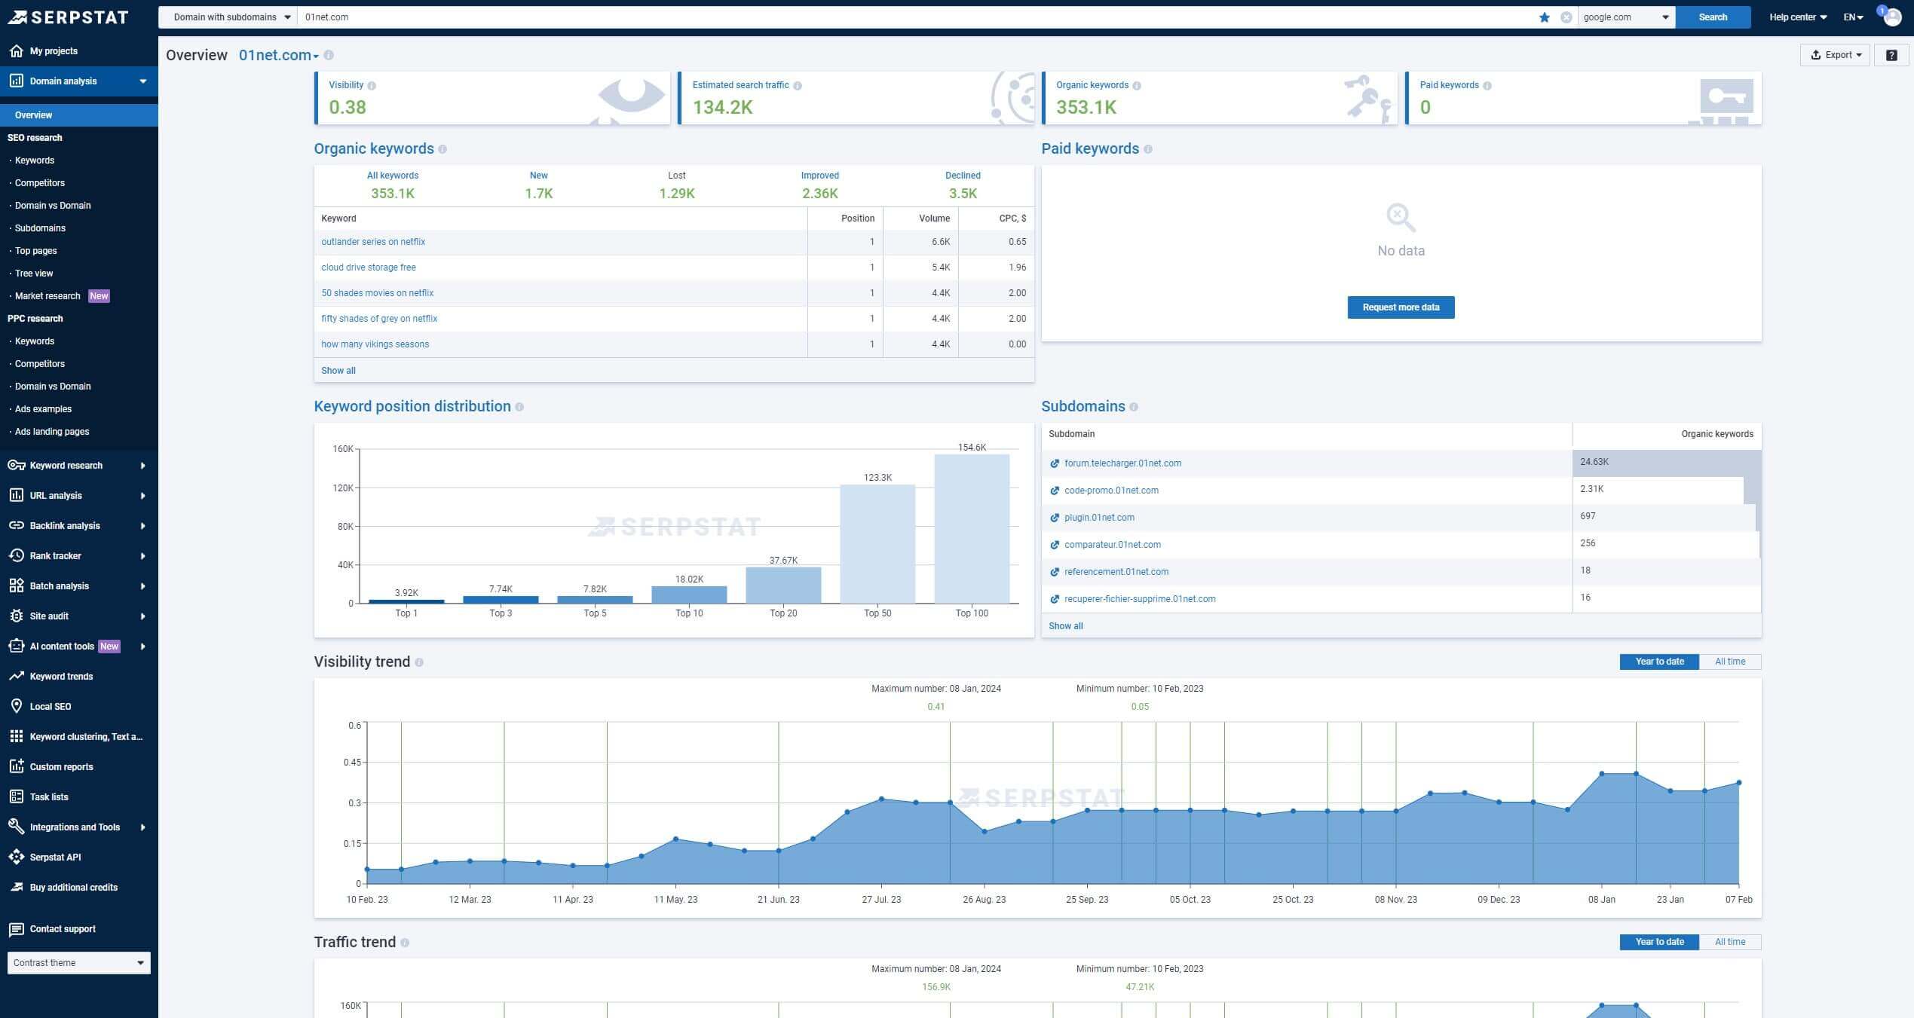Select Overview in the sidebar
Viewport: 1914px width, 1018px height.
79,115
